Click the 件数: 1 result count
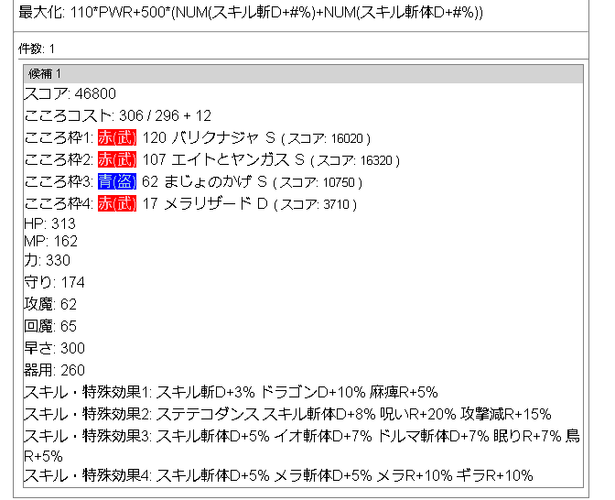Viewport: 615px width, 500px height. pos(37,49)
